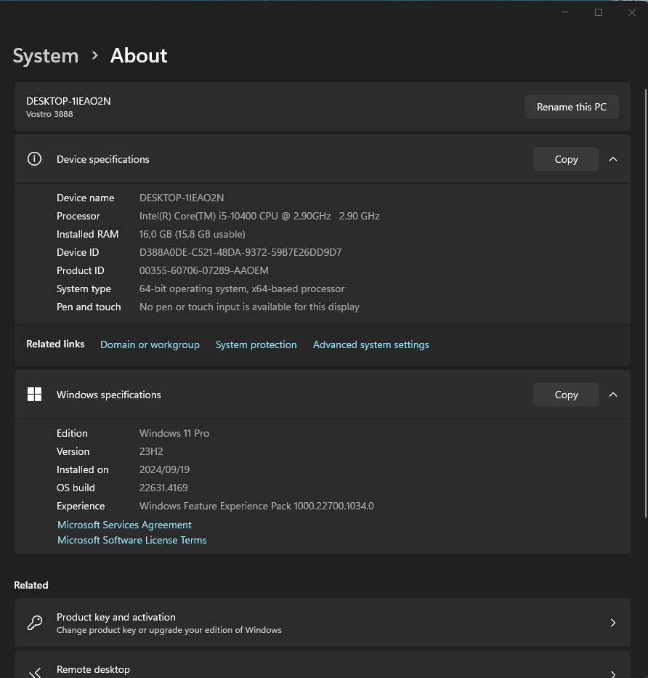648x678 pixels.
Task: Click the key icon beside Product key and activation
Action: pyautogui.click(x=34, y=623)
